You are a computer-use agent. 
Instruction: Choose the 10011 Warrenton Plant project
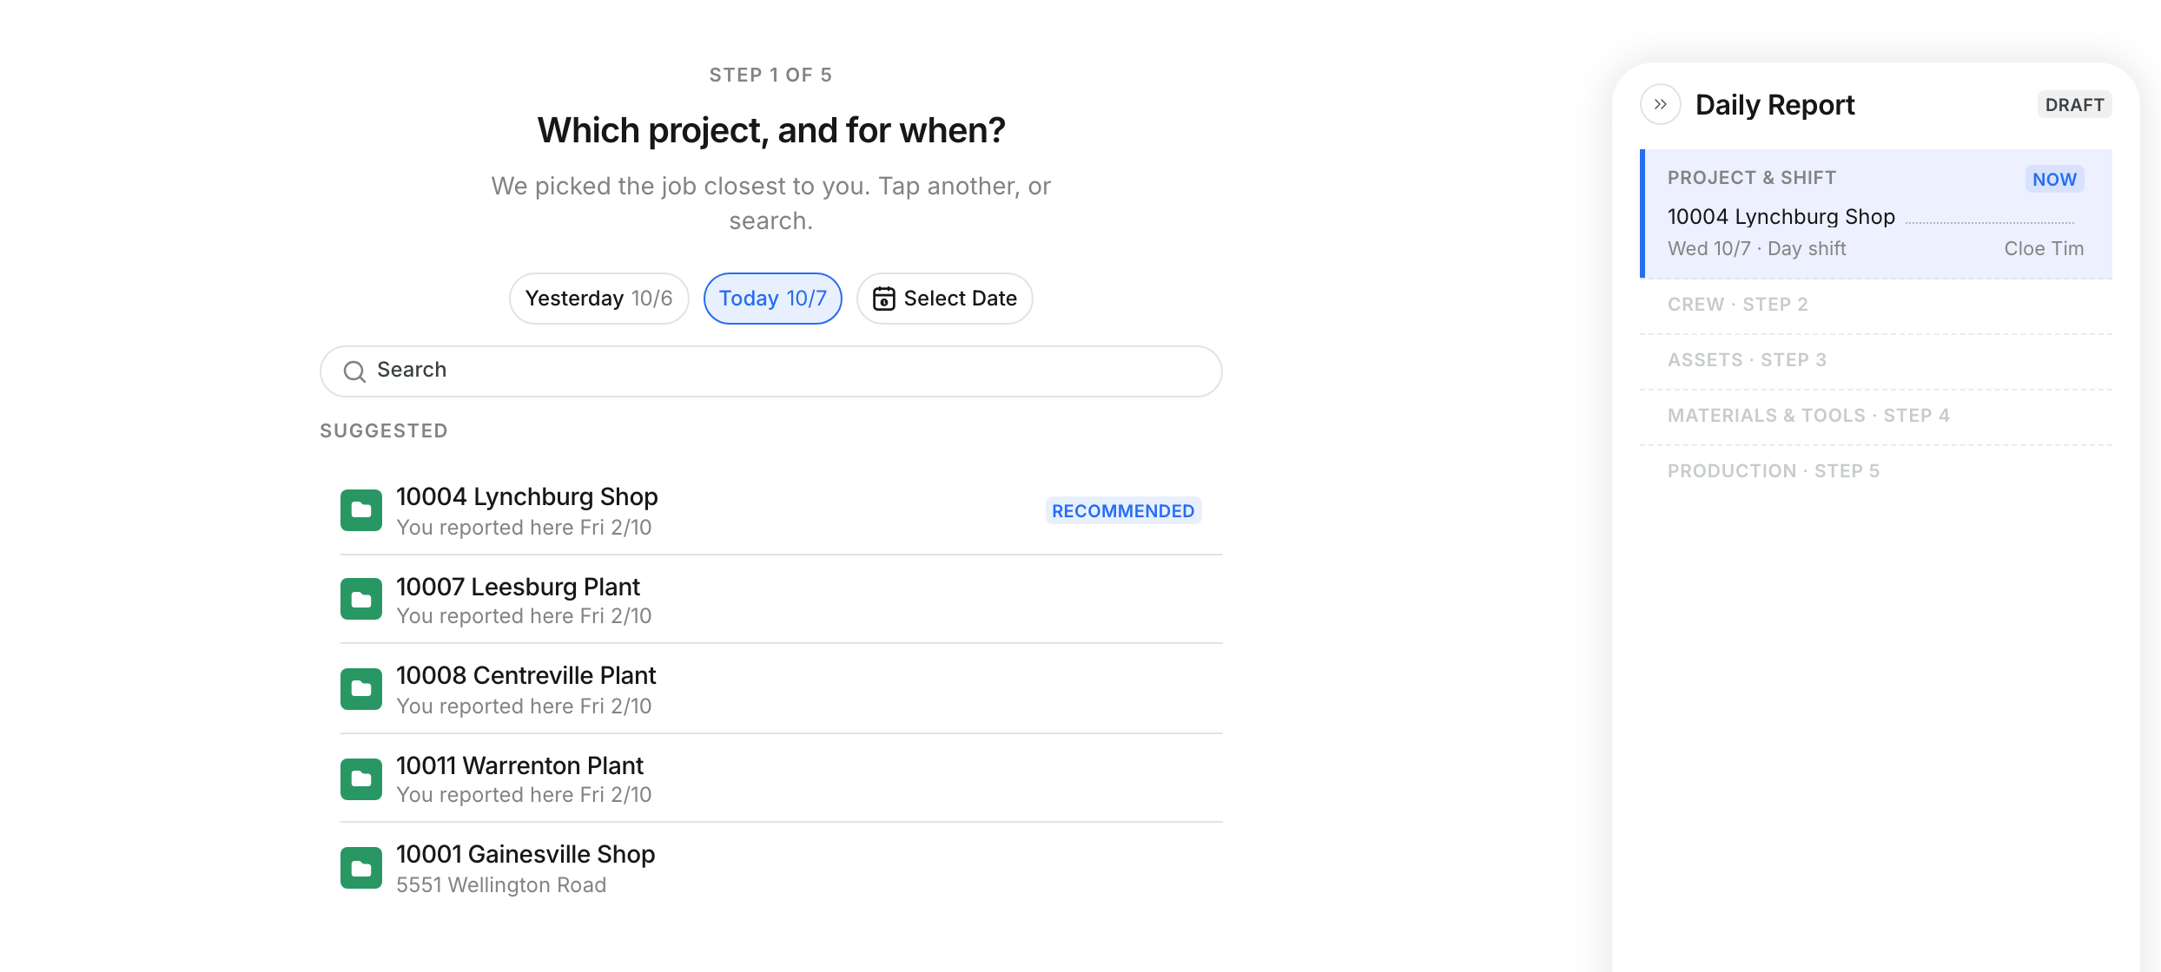point(782,778)
